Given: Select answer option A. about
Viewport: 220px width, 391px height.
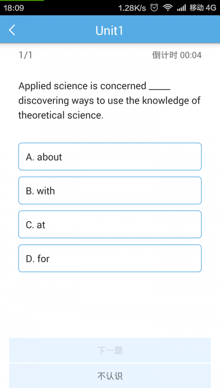Looking at the screenshot, I should pyautogui.click(x=110, y=157).
